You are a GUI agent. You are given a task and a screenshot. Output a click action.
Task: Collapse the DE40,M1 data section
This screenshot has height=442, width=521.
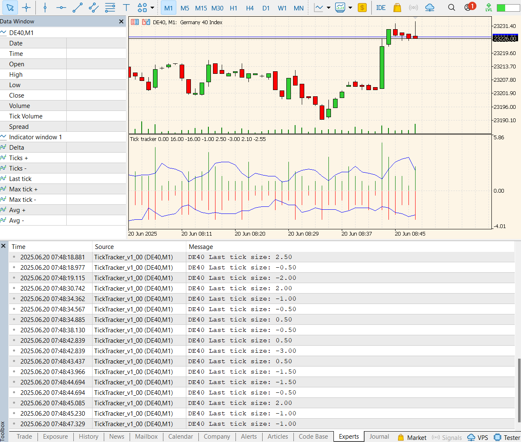[3, 33]
